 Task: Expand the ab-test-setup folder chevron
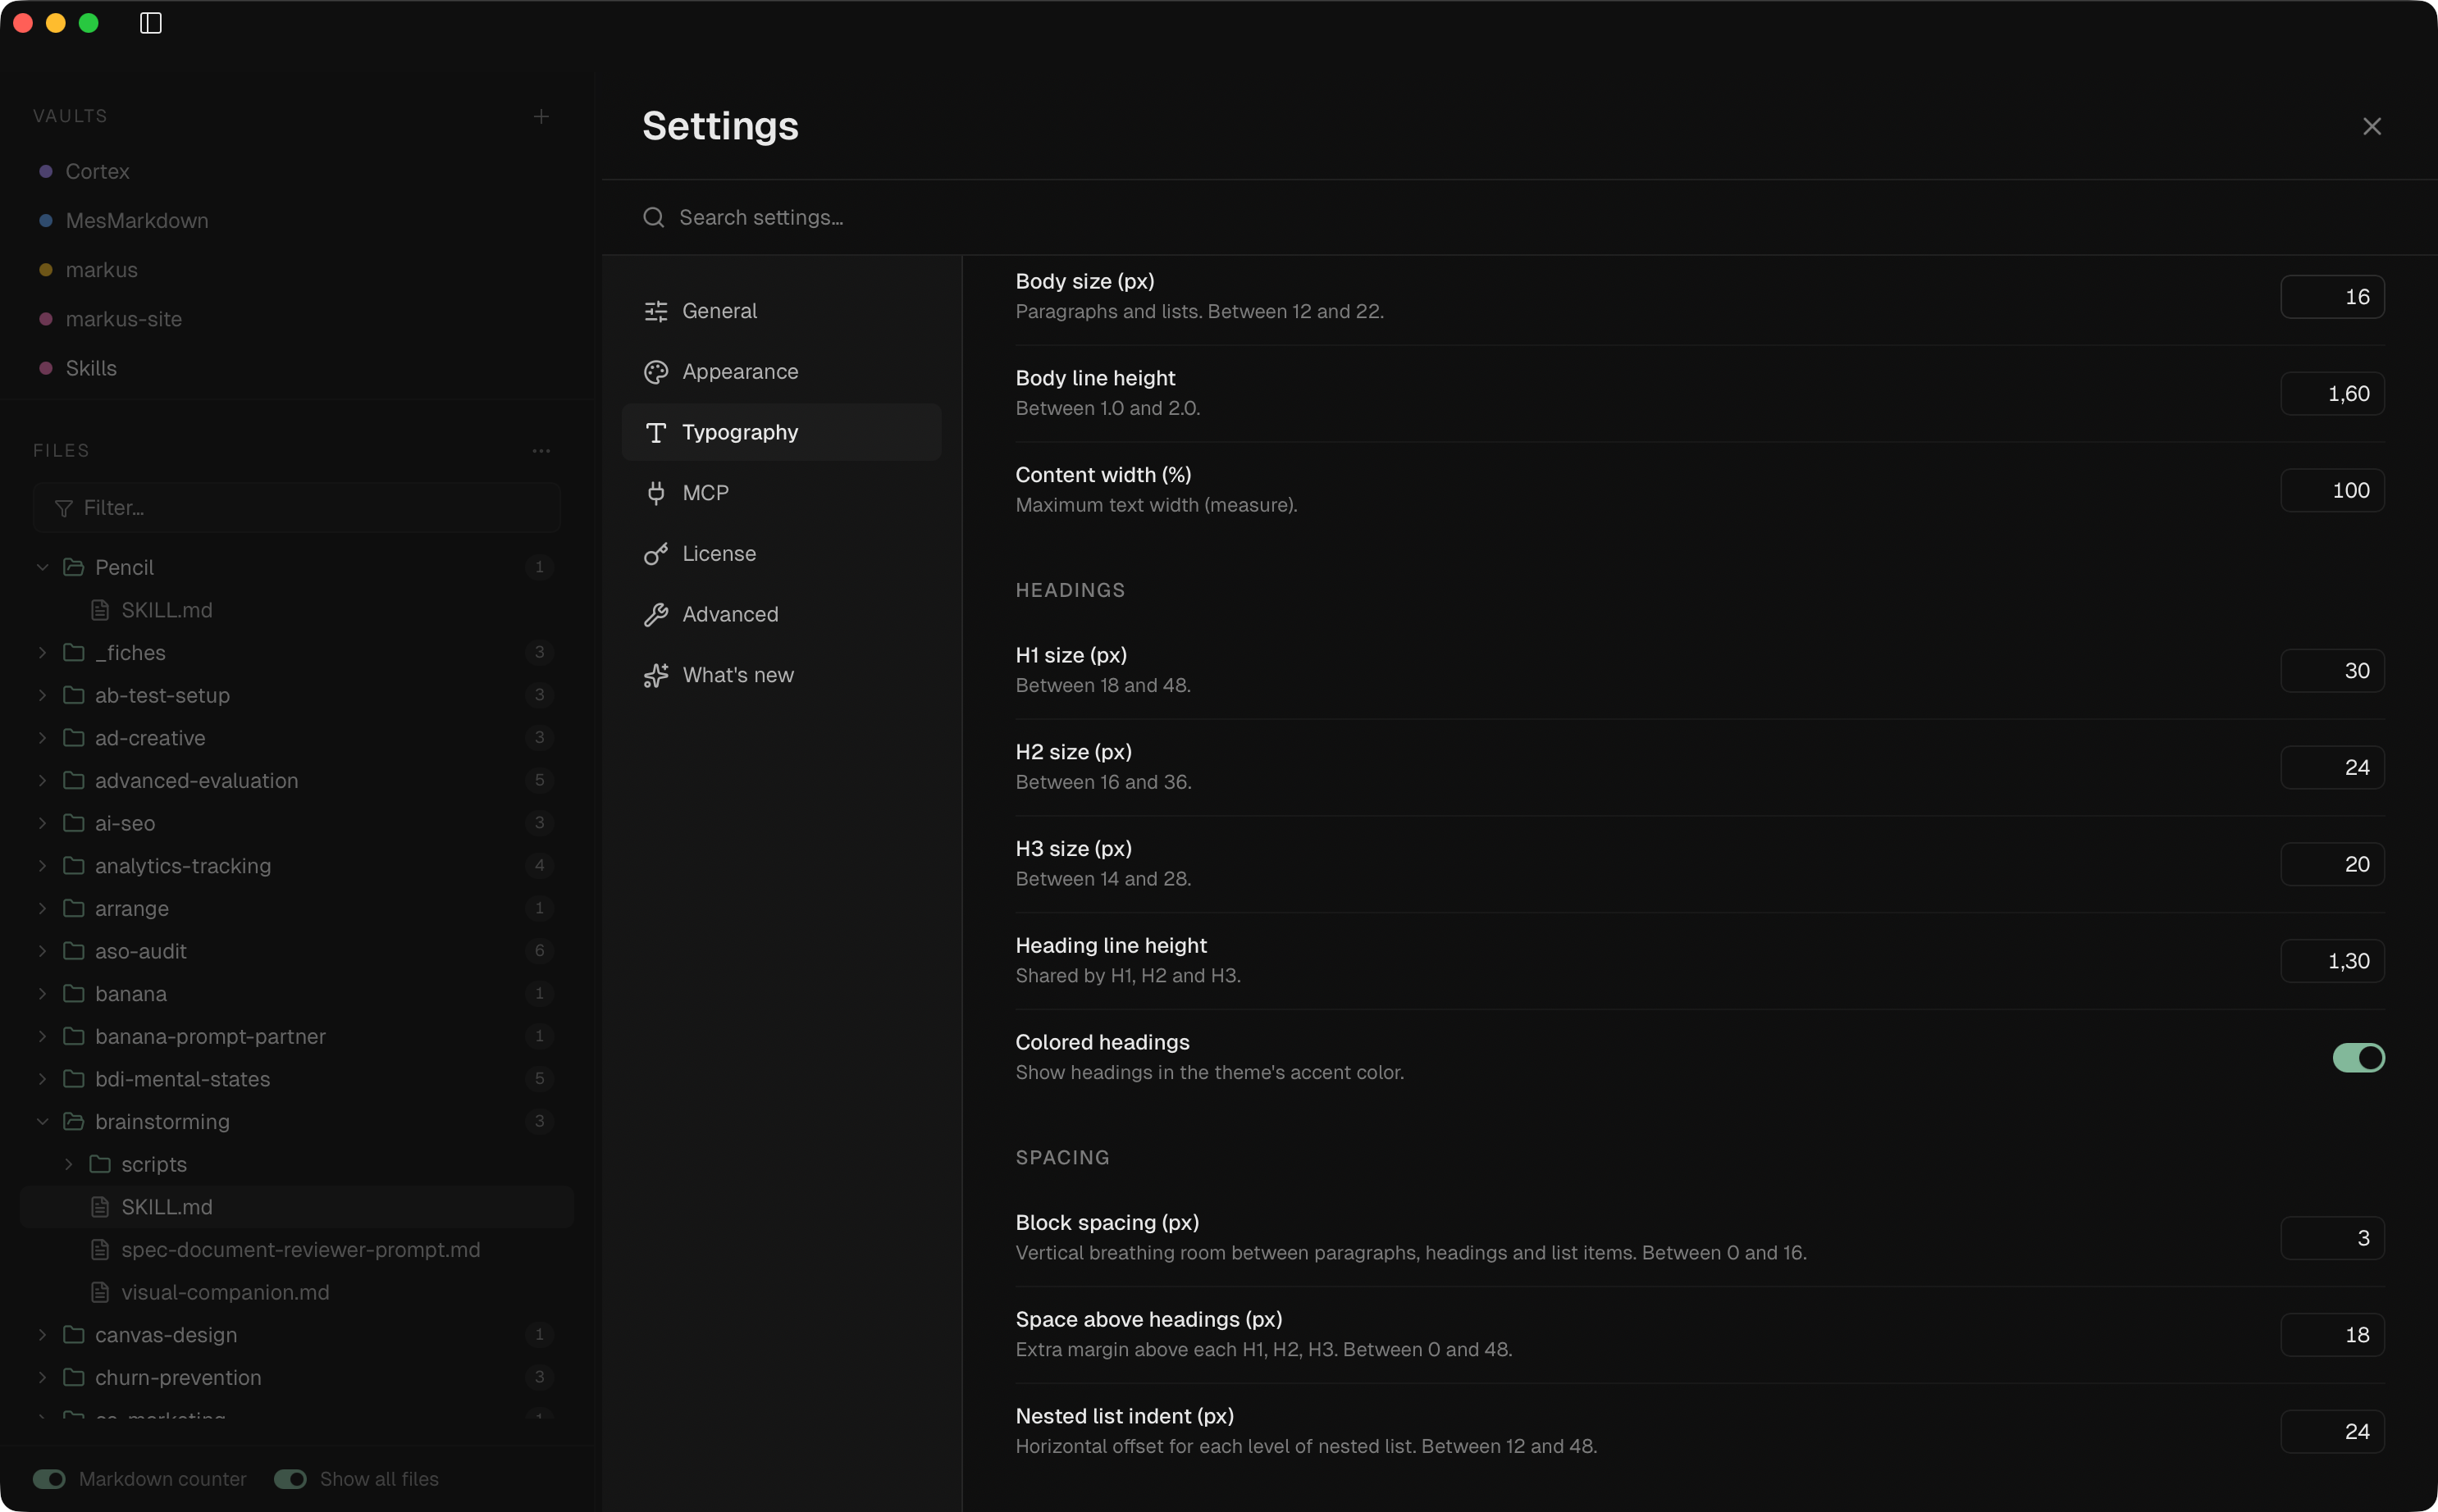[x=43, y=695]
